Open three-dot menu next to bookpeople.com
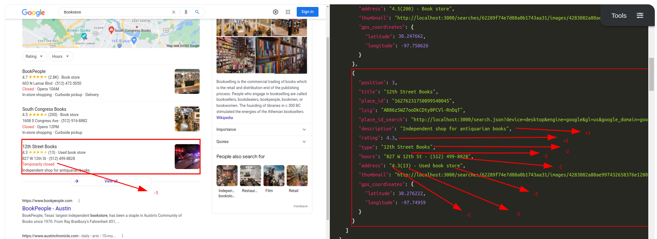The height and width of the screenshot is (239, 657). [x=79, y=201]
